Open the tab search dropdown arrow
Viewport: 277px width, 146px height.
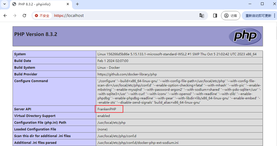tap(4, 4)
